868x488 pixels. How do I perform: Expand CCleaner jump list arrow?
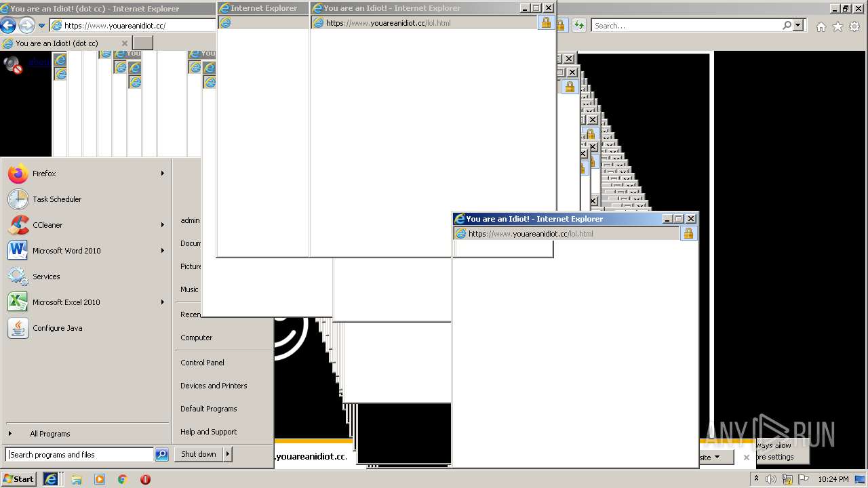click(x=163, y=225)
